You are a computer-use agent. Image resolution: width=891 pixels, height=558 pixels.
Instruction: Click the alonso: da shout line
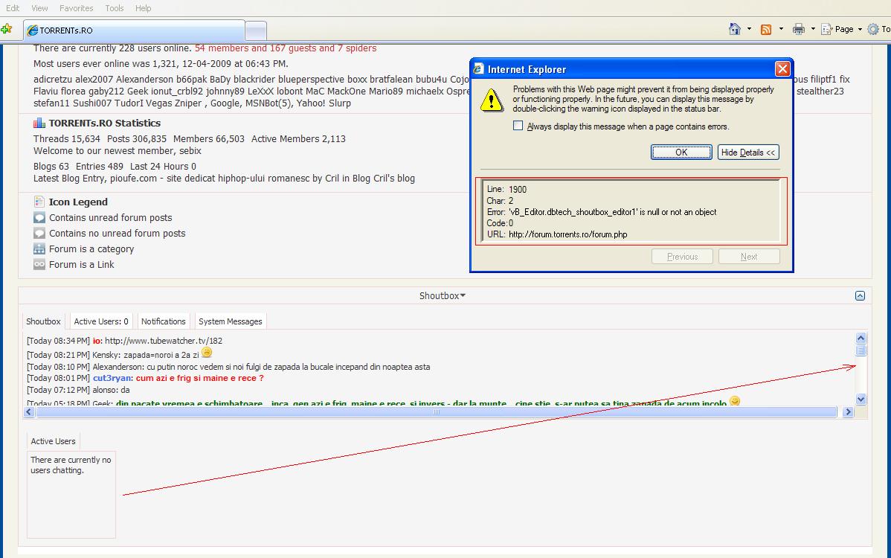tap(78, 390)
